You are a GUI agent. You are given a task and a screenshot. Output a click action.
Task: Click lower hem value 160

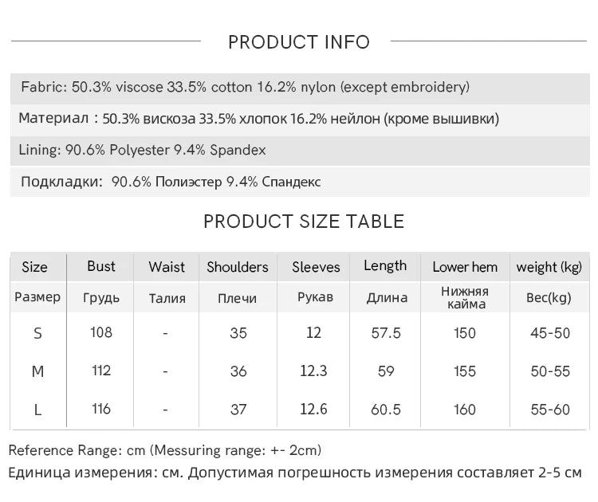click(x=465, y=410)
